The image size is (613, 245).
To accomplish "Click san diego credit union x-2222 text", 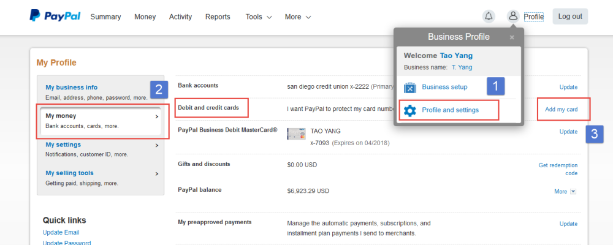I will 328,87.
